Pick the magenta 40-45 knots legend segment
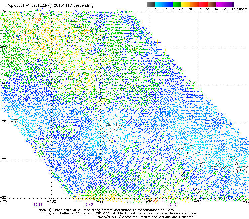 (221, 4)
